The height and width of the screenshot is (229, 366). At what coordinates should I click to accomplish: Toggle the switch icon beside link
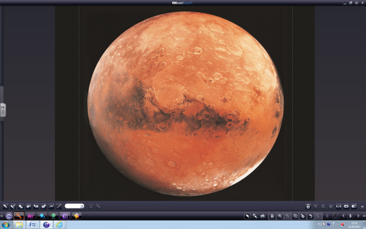(354, 206)
